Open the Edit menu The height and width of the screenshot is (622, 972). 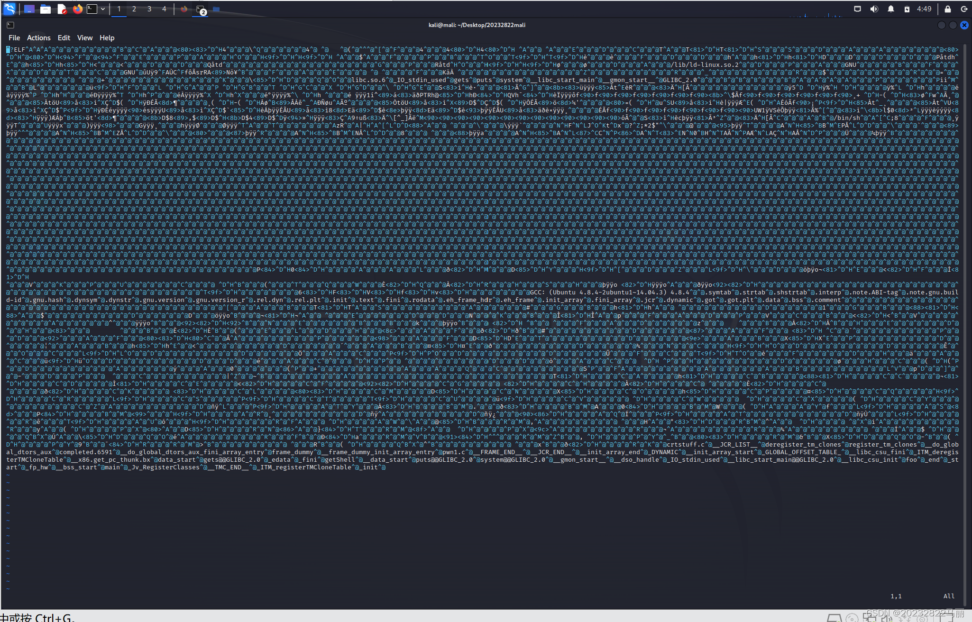point(64,38)
